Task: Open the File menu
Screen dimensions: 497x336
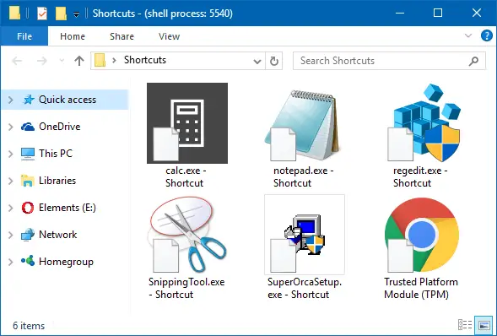Action: (x=24, y=36)
